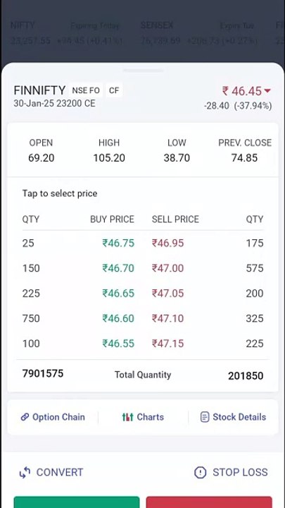Tap the Convert arrows icon
The width and height of the screenshot is (285, 508).
pos(25,472)
